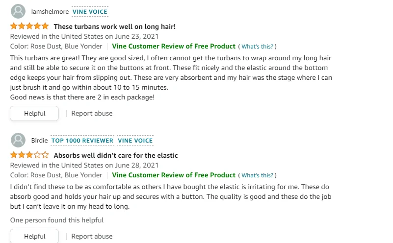This screenshot has height=243, width=393.
Task: Click Top 1000 Reviewer badge
Action: click(82, 141)
